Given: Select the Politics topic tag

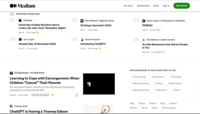Looking at the screenshot, I should 177,90.
